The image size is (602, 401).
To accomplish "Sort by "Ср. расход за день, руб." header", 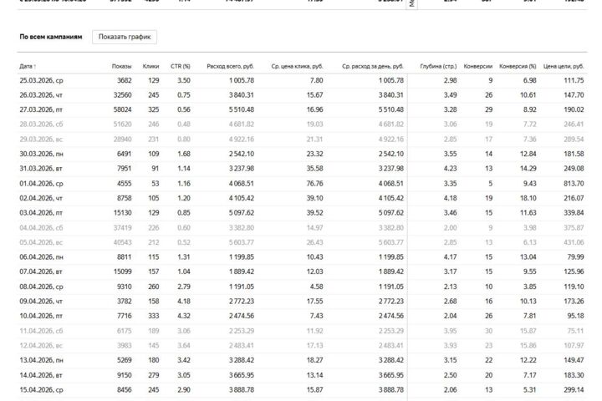I will point(373,66).
